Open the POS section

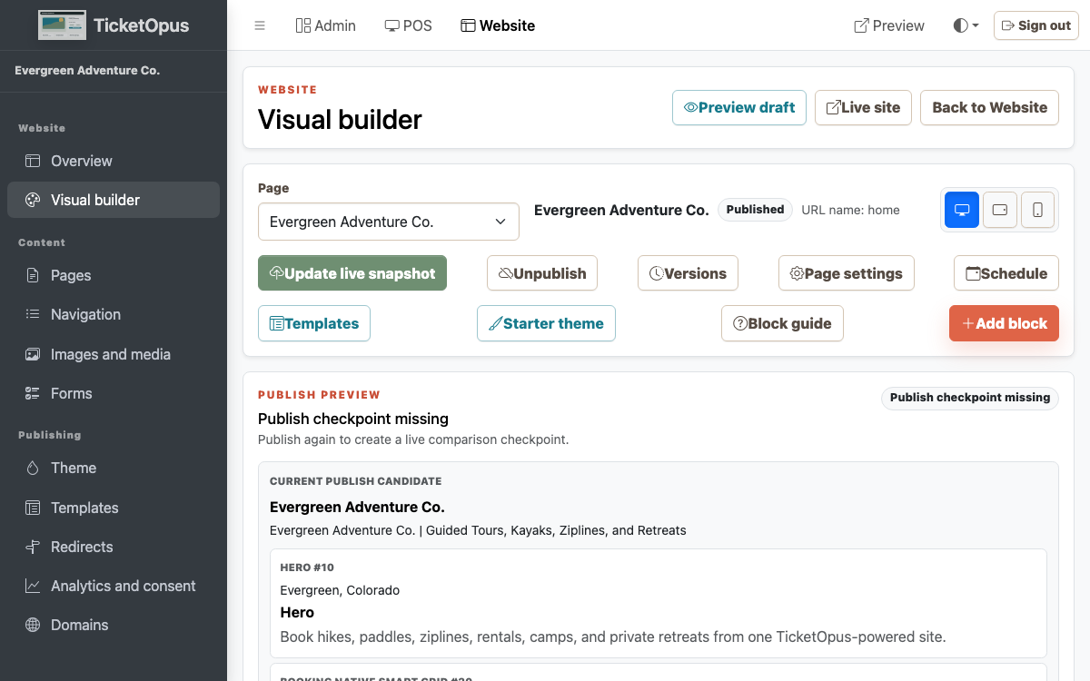point(409,25)
